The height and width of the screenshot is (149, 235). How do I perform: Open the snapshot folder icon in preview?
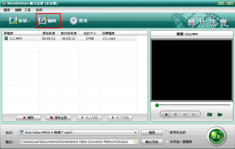coord(220,115)
